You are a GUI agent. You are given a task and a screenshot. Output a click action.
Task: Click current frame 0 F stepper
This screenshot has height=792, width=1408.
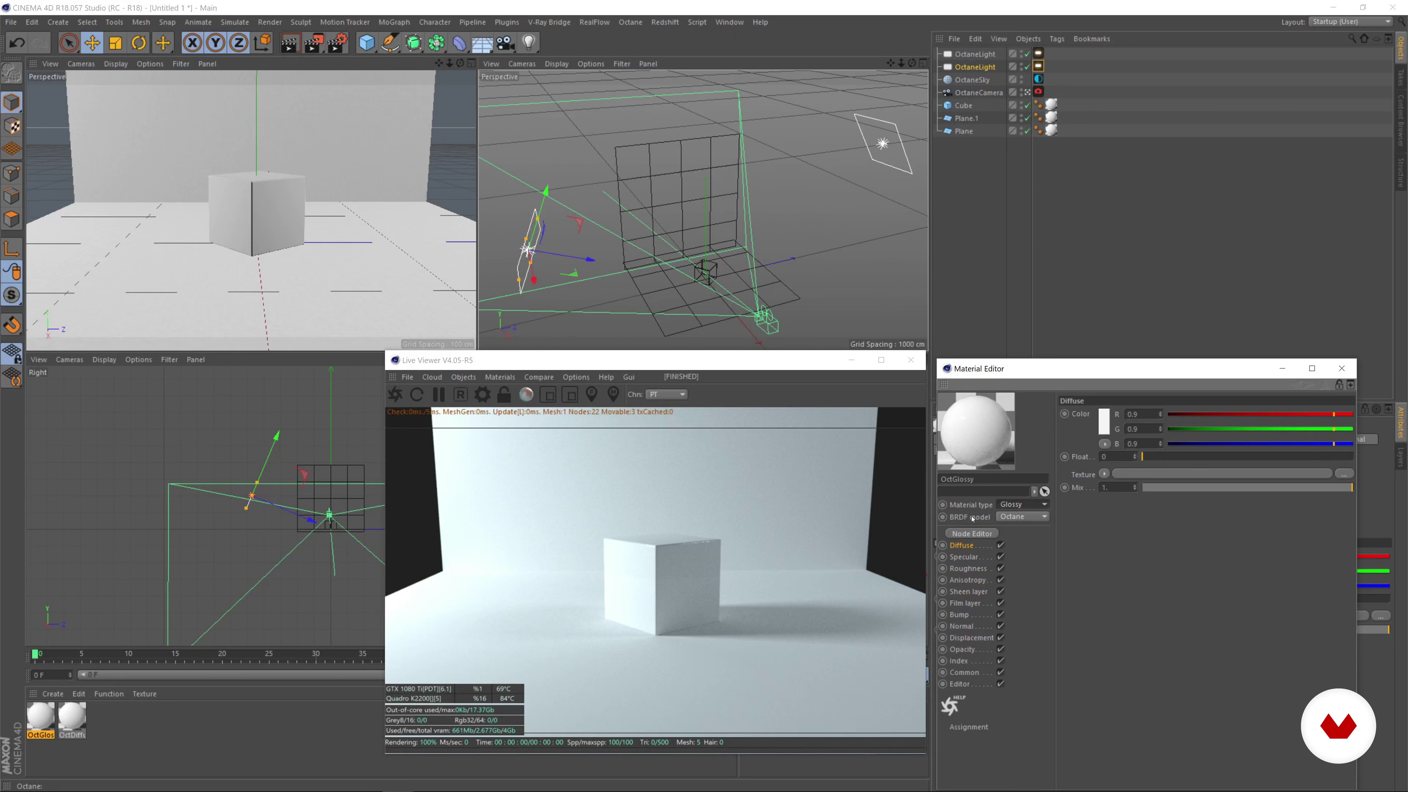point(70,675)
